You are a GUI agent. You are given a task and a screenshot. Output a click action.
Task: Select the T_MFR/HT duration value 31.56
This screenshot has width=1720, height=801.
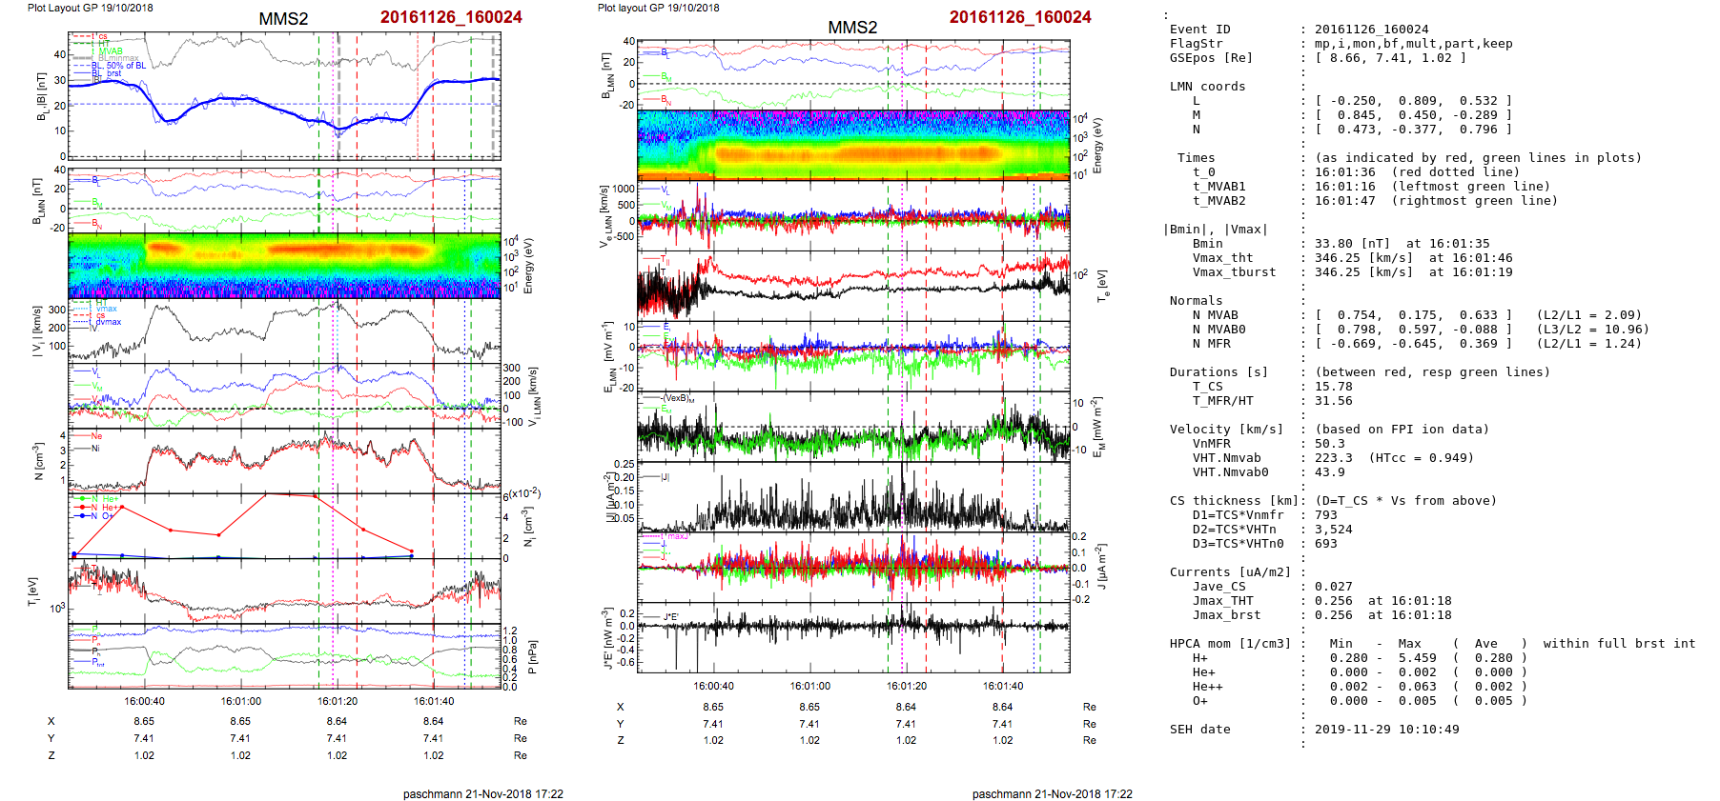(x=1334, y=401)
